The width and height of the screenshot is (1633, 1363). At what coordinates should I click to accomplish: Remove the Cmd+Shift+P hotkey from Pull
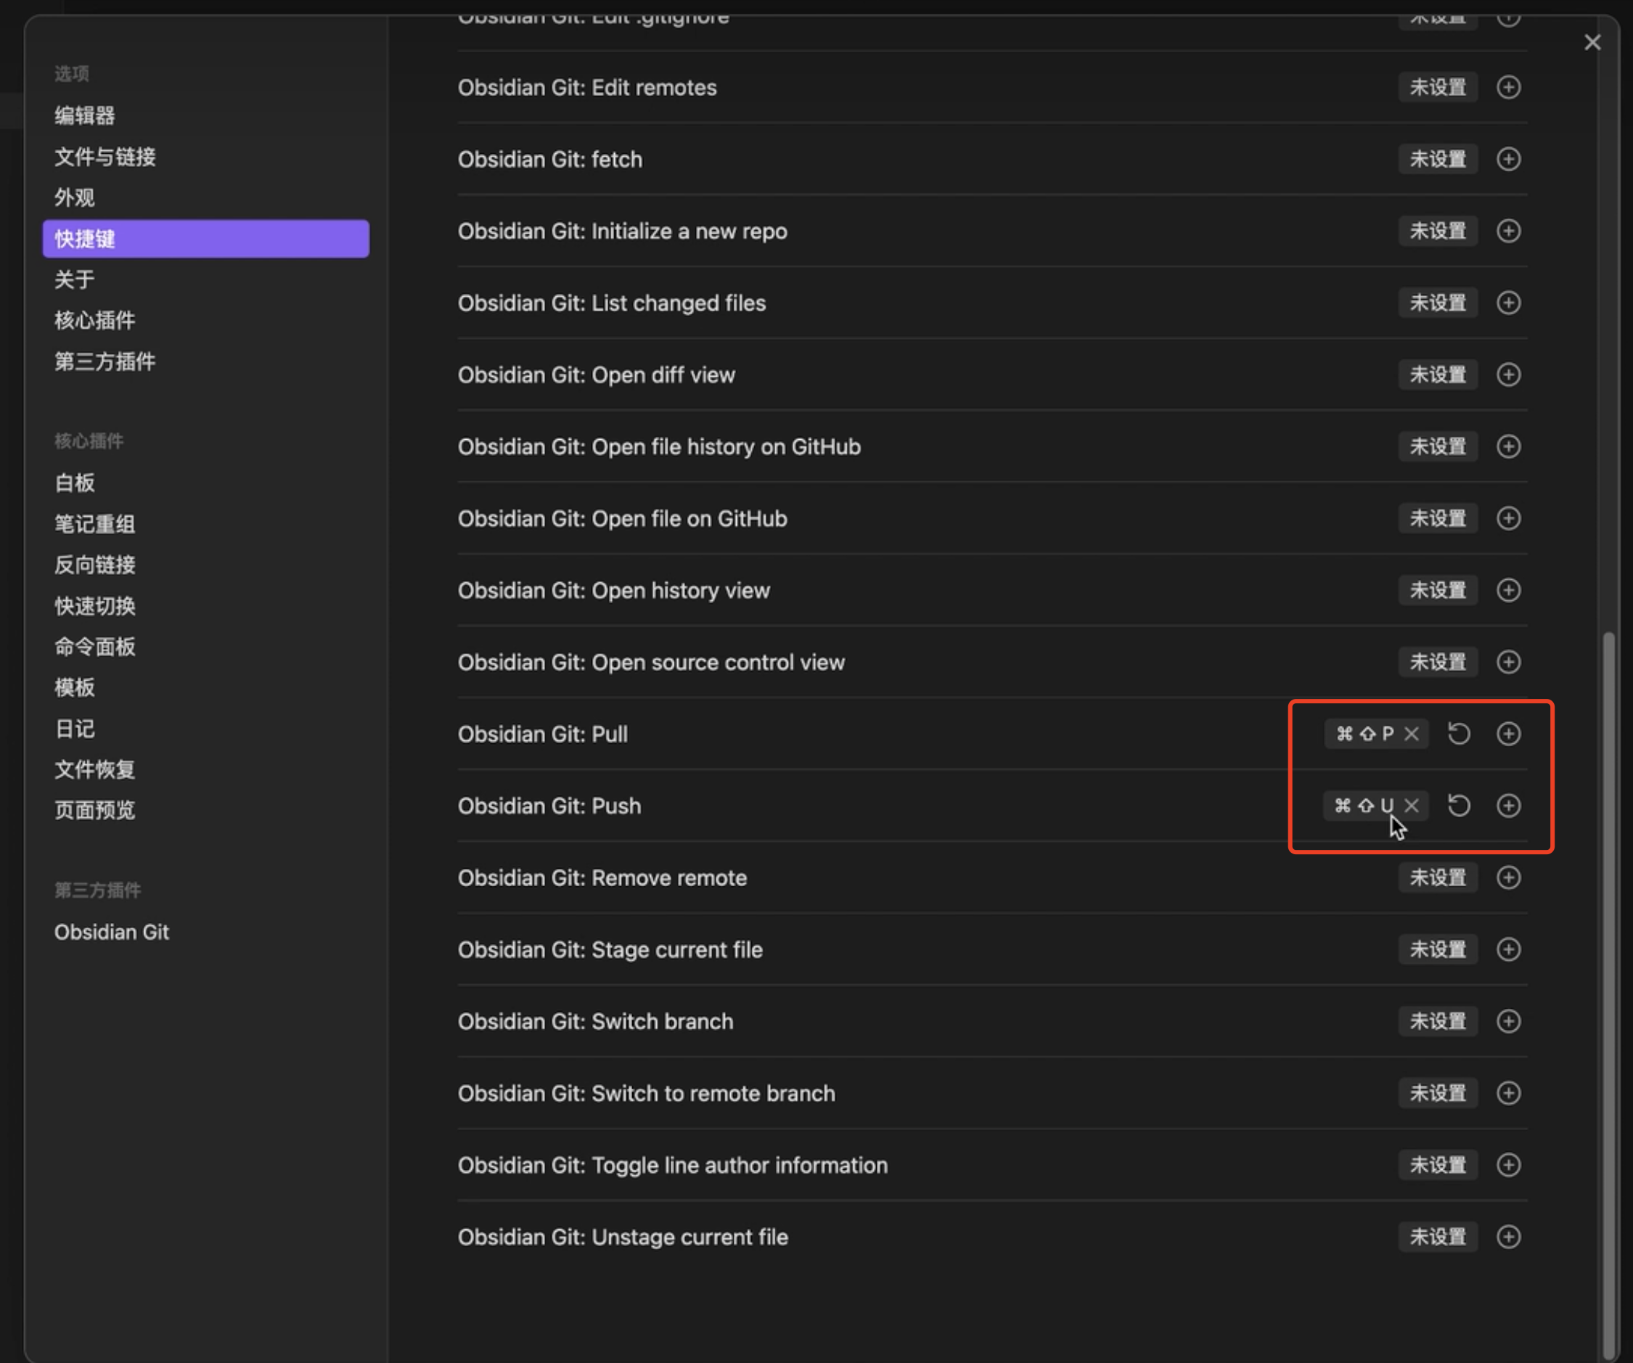tap(1412, 734)
